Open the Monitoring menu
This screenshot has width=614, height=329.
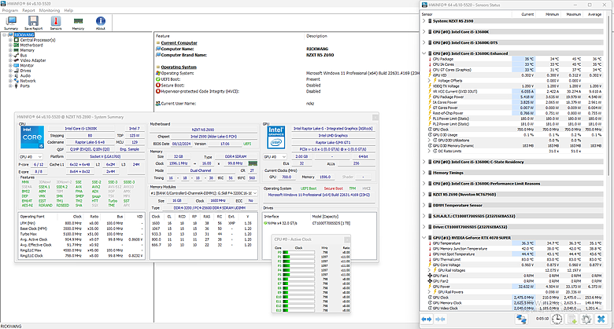[x=50, y=10]
